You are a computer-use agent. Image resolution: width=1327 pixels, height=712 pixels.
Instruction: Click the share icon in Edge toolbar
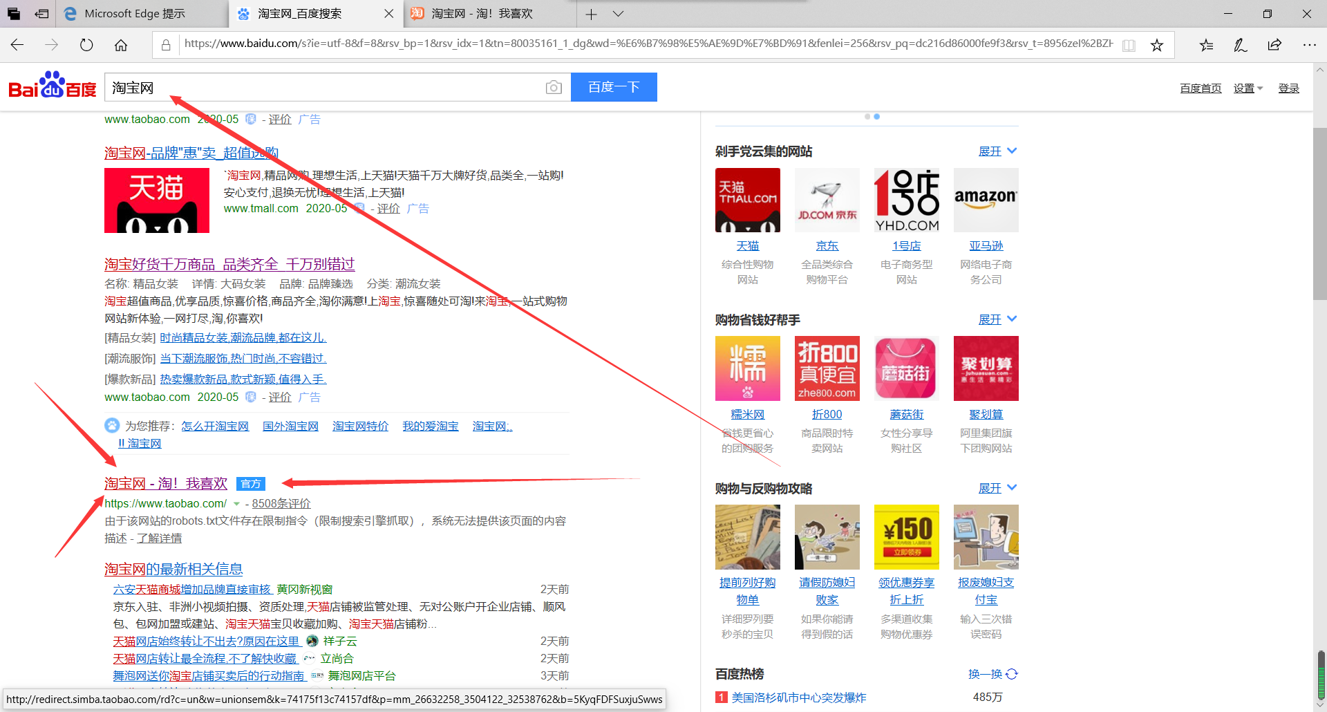1274,44
